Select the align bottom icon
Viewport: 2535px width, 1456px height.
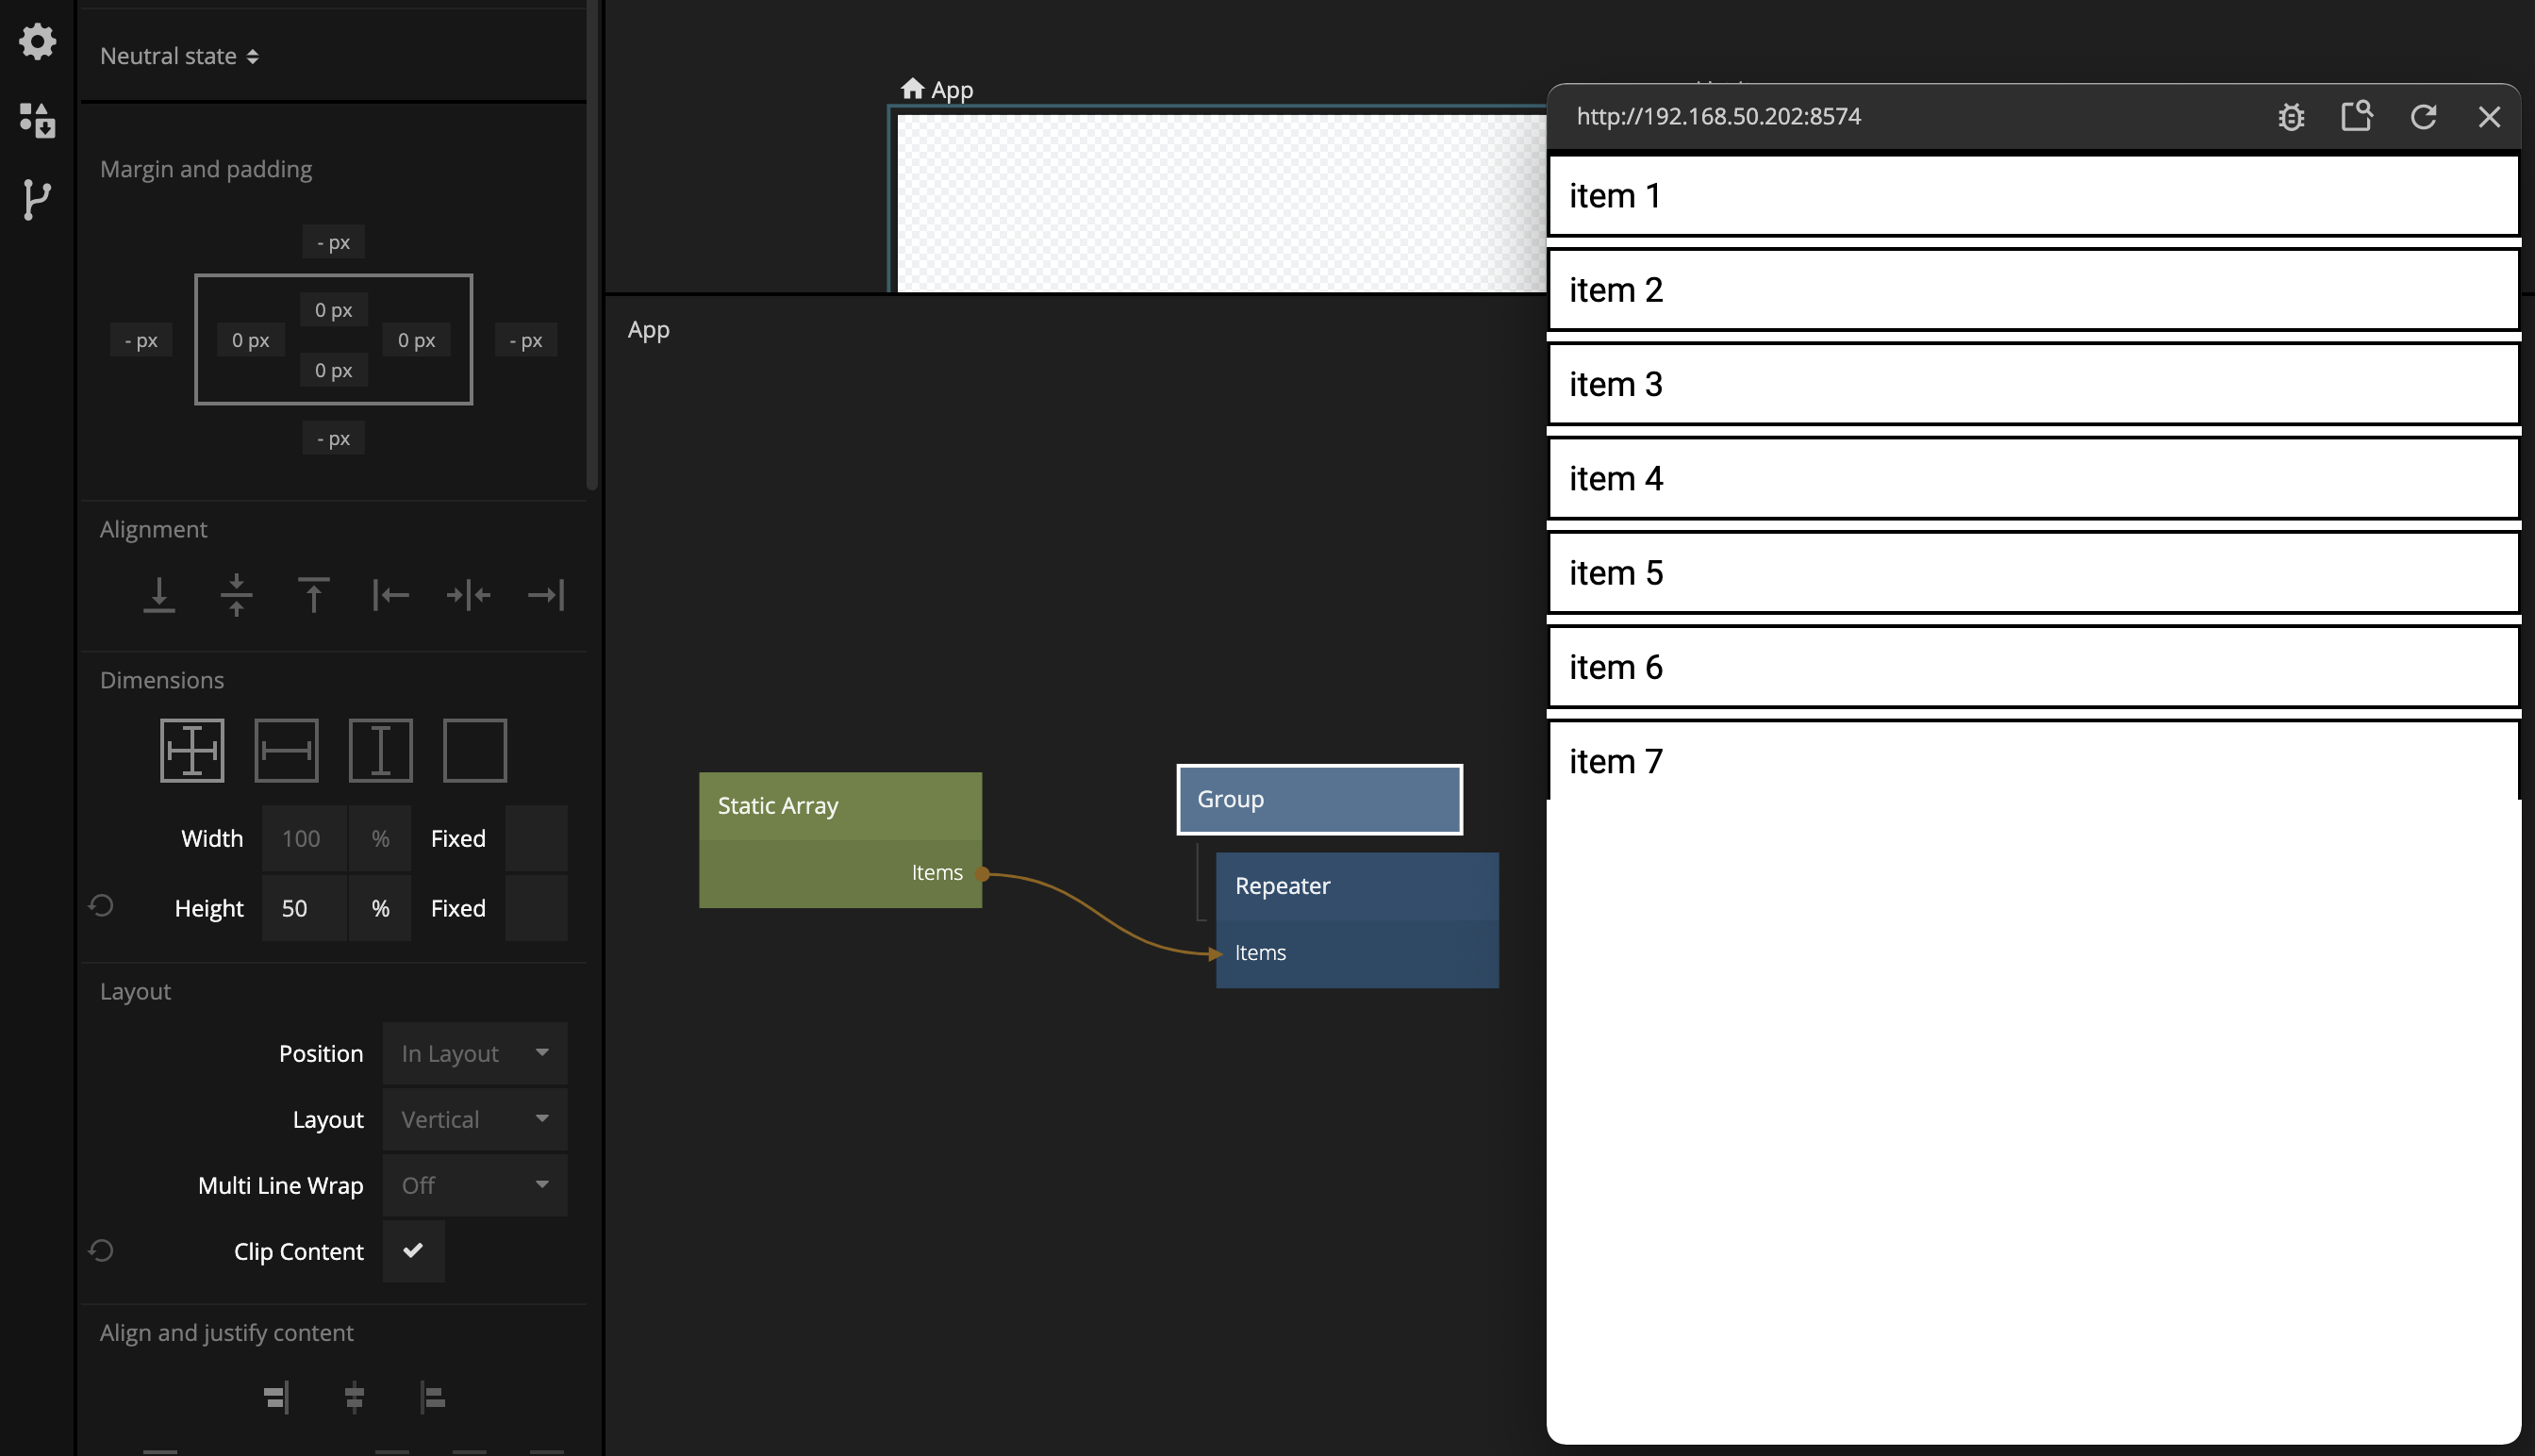pyautogui.click(x=159, y=595)
